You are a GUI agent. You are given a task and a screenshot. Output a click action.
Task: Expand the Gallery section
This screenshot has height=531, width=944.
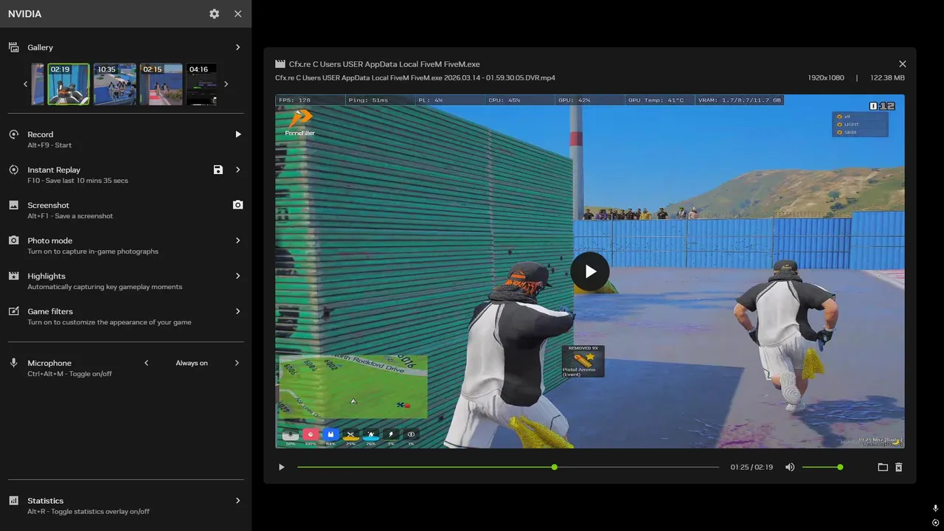point(237,47)
